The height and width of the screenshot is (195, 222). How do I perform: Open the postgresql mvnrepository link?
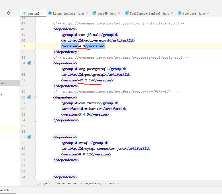[123, 58]
